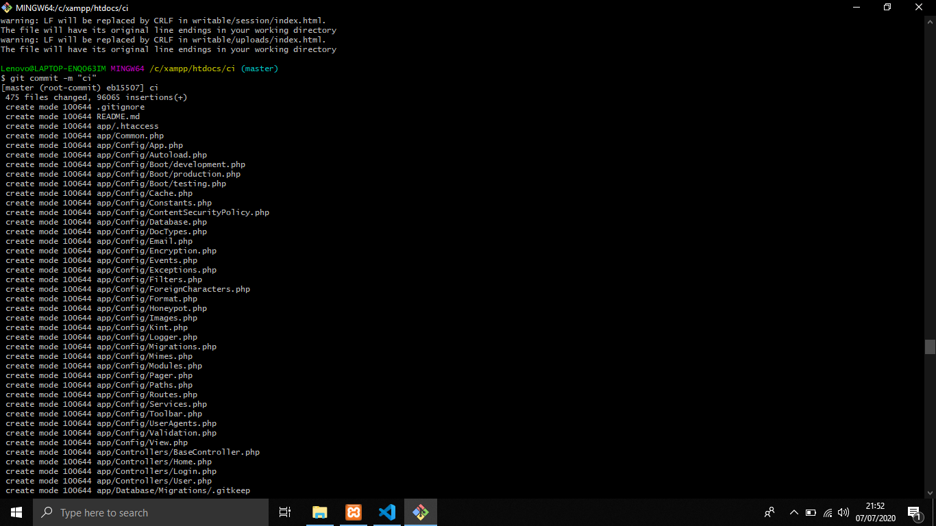Click the taskbar search box
The width and height of the screenshot is (936, 526).
[151, 512]
